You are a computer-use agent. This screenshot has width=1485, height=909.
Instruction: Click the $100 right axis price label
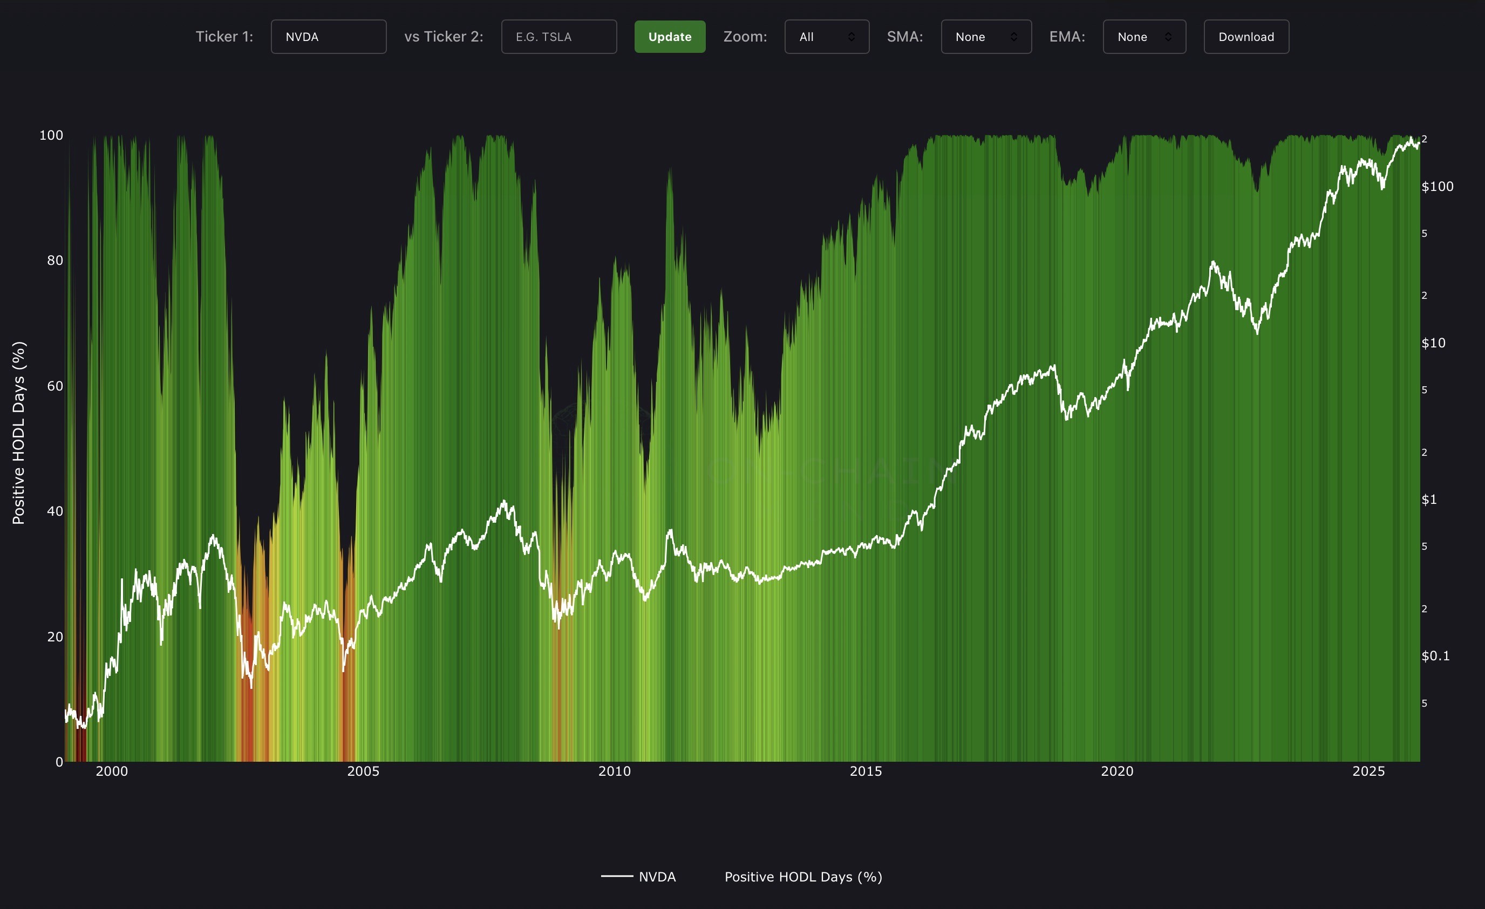click(x=1437, y=187)
